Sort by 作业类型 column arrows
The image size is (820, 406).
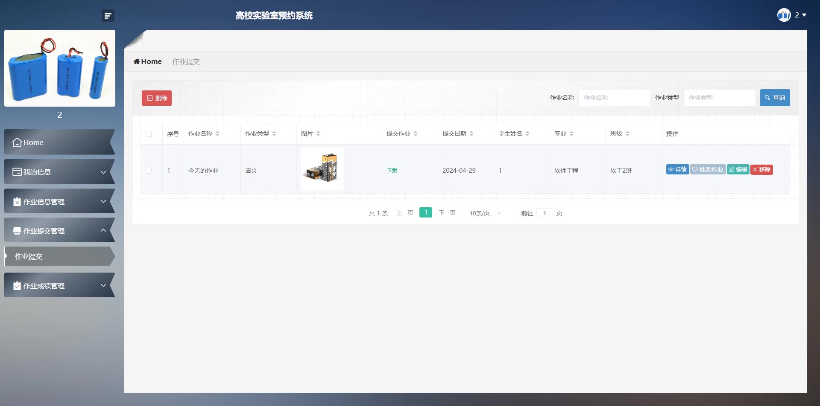coord(274,134)
